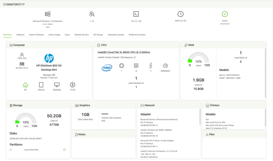Click the Fax printer entry

pyautogui.click(x=207, y=120)
